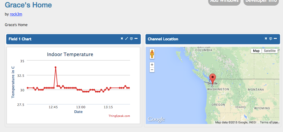Close the Field 1 Chart window

click(x=122, y=39)
